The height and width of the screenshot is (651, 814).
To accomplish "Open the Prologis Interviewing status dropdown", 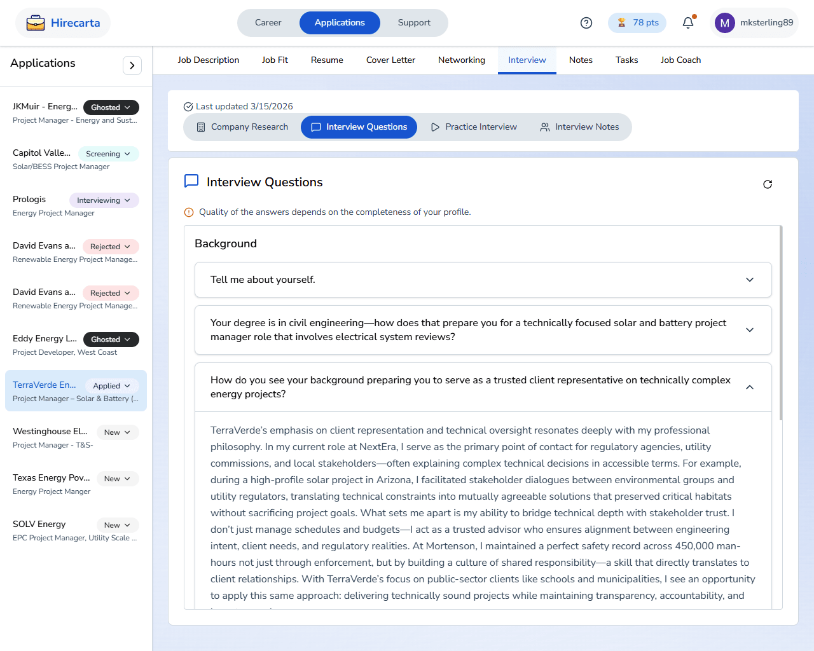I will tap(104, 200).
